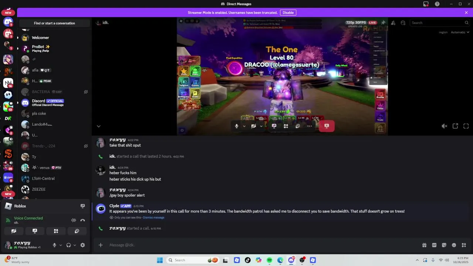
Task: Toggle the hidden-eye icon next to BACTERIA
Action: (x=86, y=92)
